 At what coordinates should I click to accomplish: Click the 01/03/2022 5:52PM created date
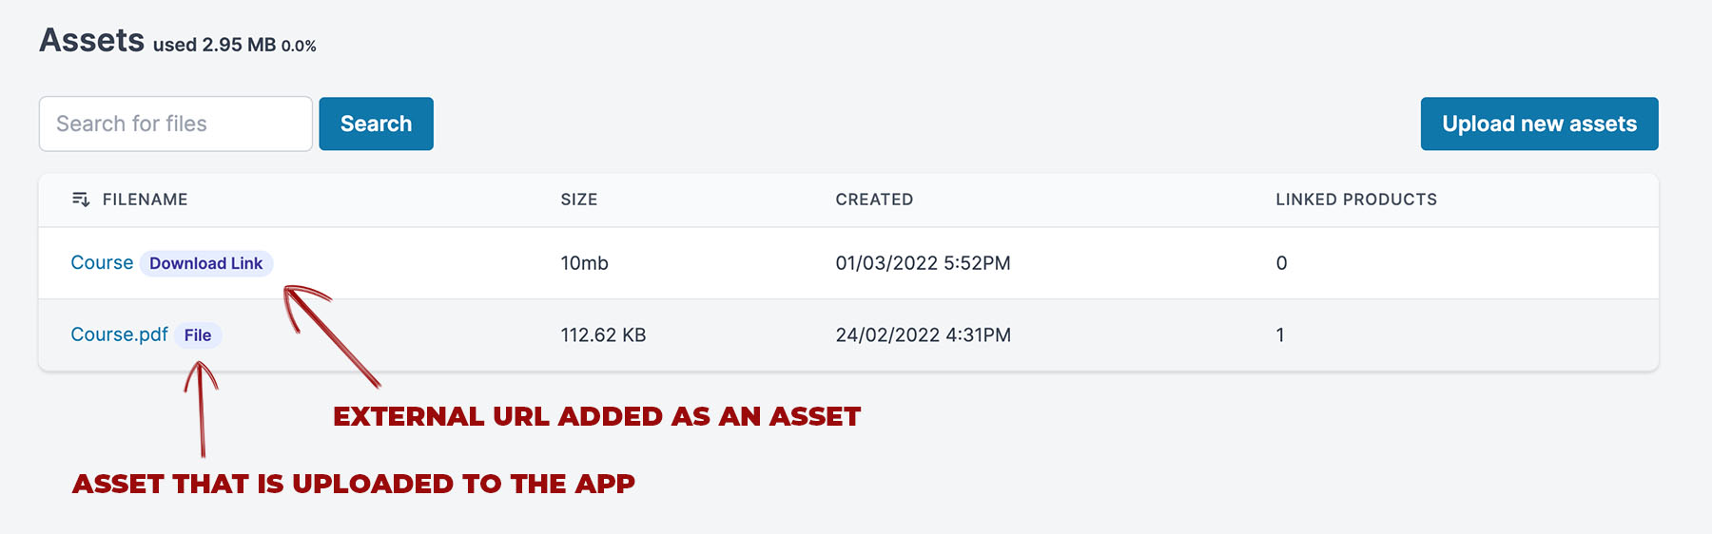tap(923, 263)
